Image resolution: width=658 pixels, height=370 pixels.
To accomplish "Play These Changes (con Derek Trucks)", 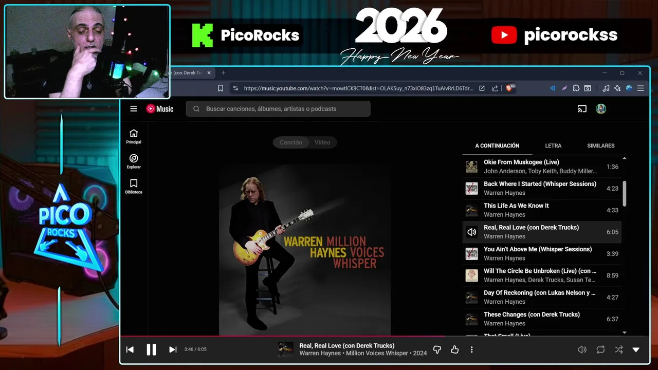I will click(542, 319).
